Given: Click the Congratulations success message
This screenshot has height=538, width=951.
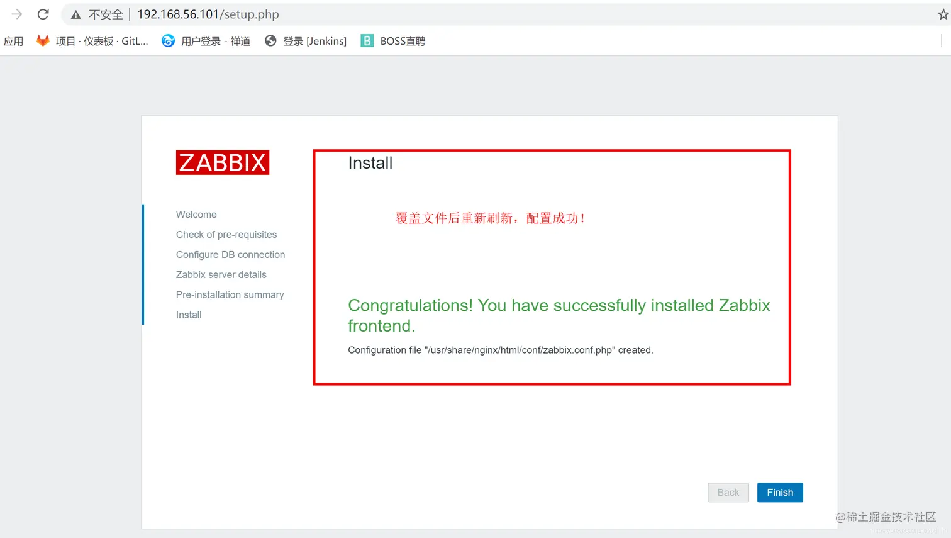Looking at the screenshot, I should (559, 315).
